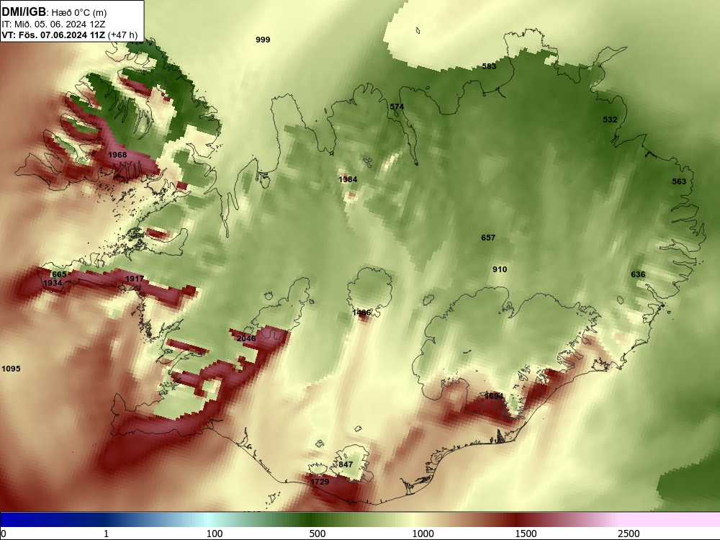Click the 574 map value
This screenshot has height=540, width=720.
(397, 107)
